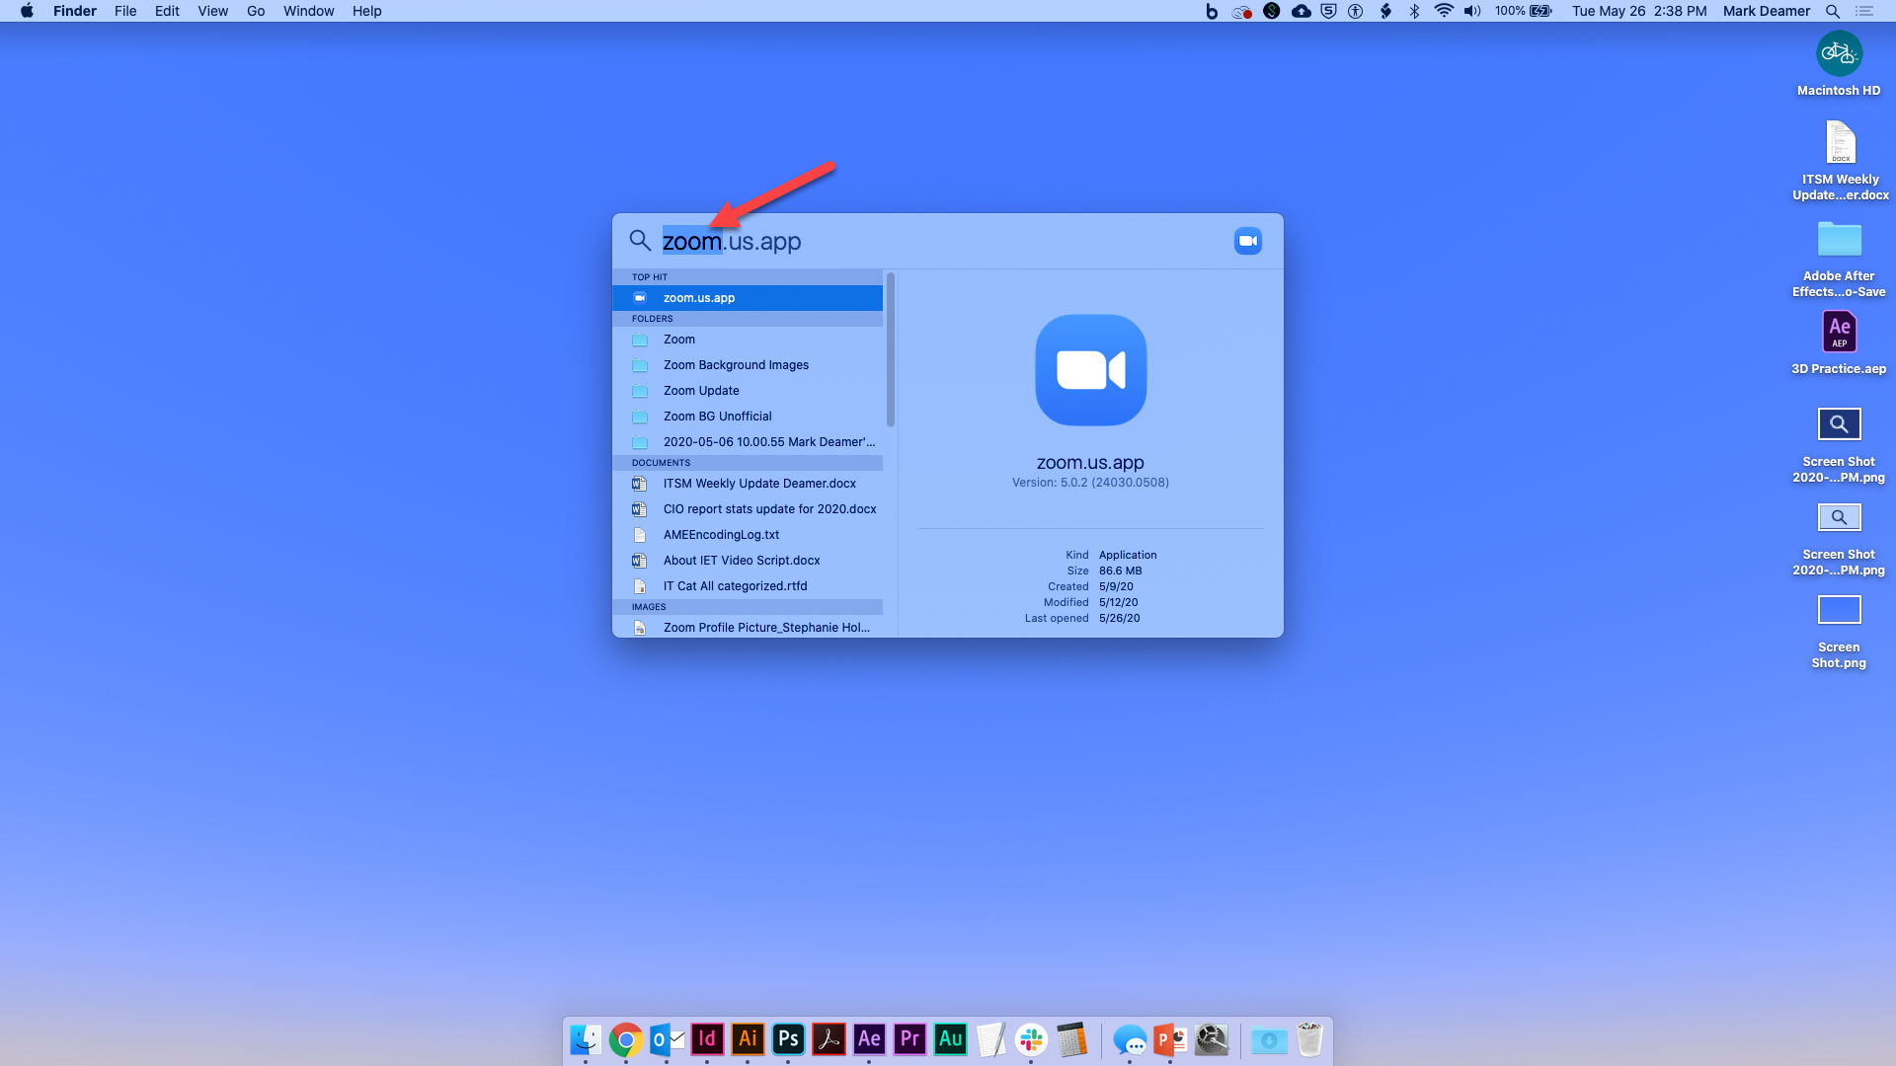
Task: Open the cloud upload menu bar icon
Action: (x=1302, y=11)
